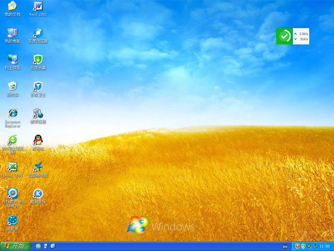The image size is (334, 251).
Task: Select the 腾讯QQ penguin shortcut
Action: [38, 143]
